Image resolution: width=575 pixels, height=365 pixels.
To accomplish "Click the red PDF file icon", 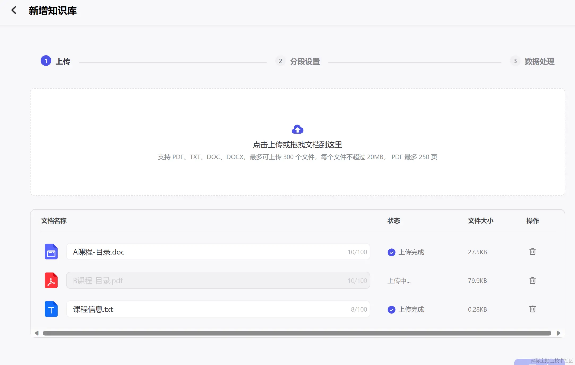I will tap(51, 280).
